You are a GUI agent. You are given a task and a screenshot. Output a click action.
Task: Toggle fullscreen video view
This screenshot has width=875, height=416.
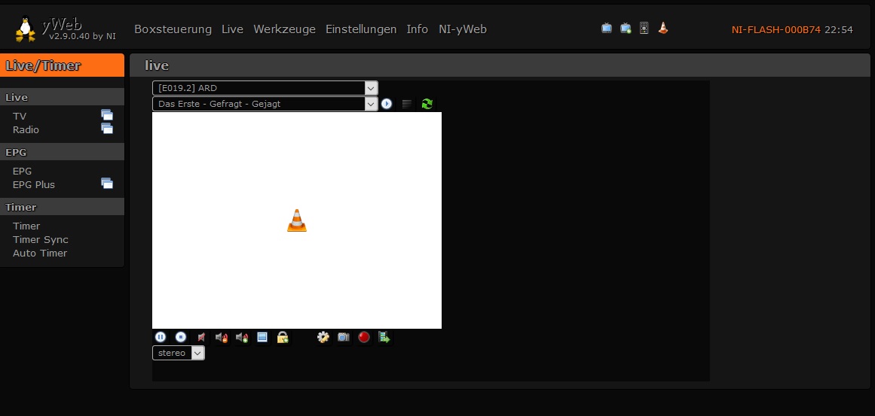tap(262, 337)
